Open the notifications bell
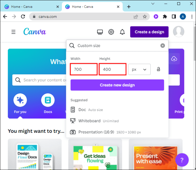The width and height of the screenshot is (196, 170). pyautogui.click(x=122, y=32)
